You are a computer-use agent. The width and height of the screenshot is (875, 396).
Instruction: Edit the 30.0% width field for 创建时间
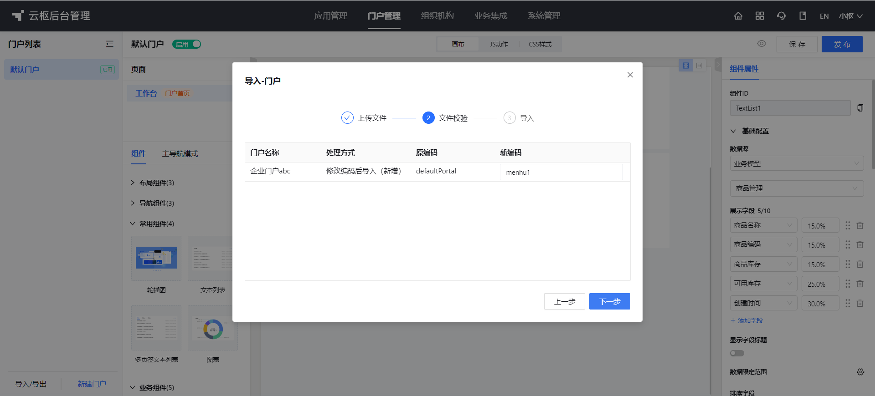pos(820,303)
